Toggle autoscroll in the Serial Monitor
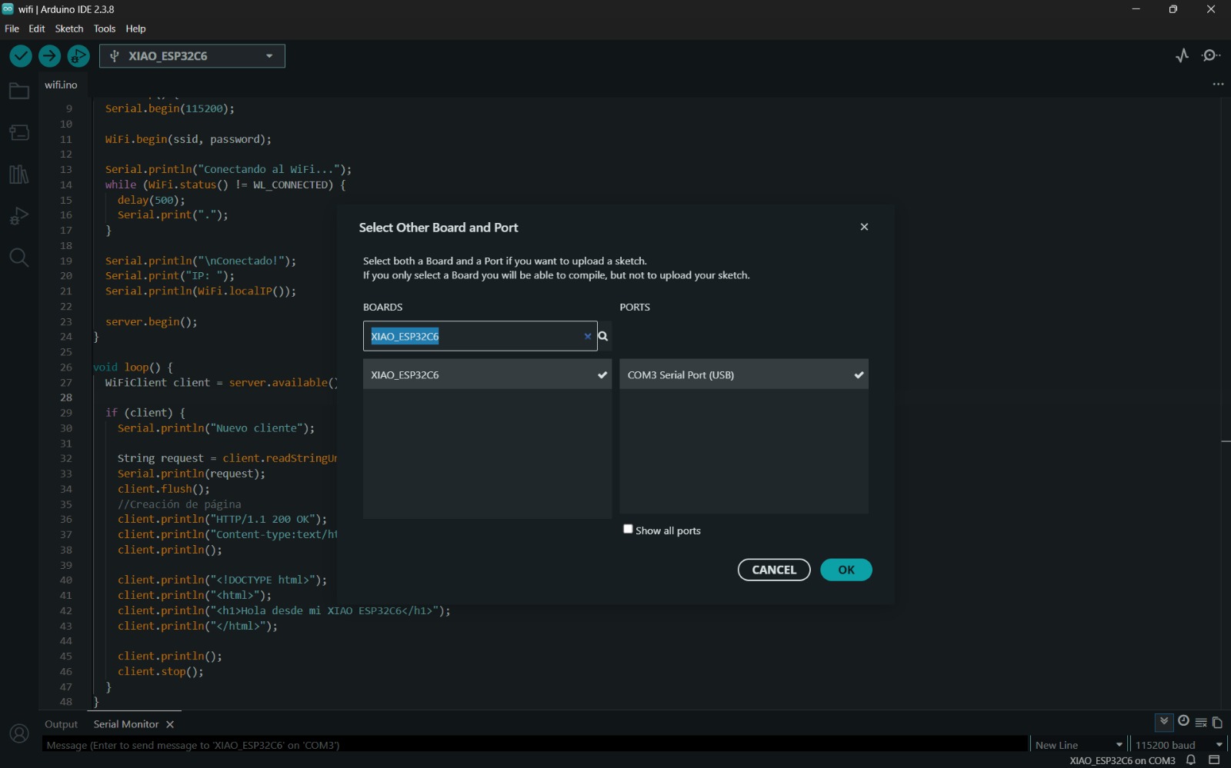 pyautogui.click(x=1164, y=721)
